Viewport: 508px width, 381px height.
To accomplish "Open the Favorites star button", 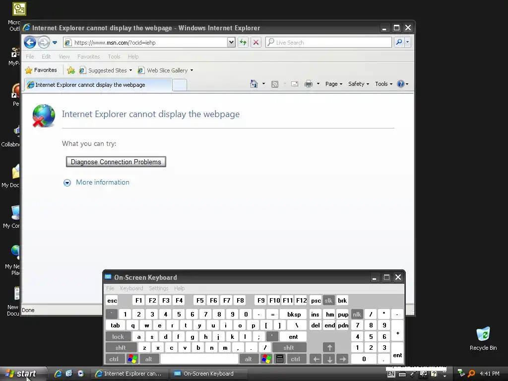I will (41, 70).
